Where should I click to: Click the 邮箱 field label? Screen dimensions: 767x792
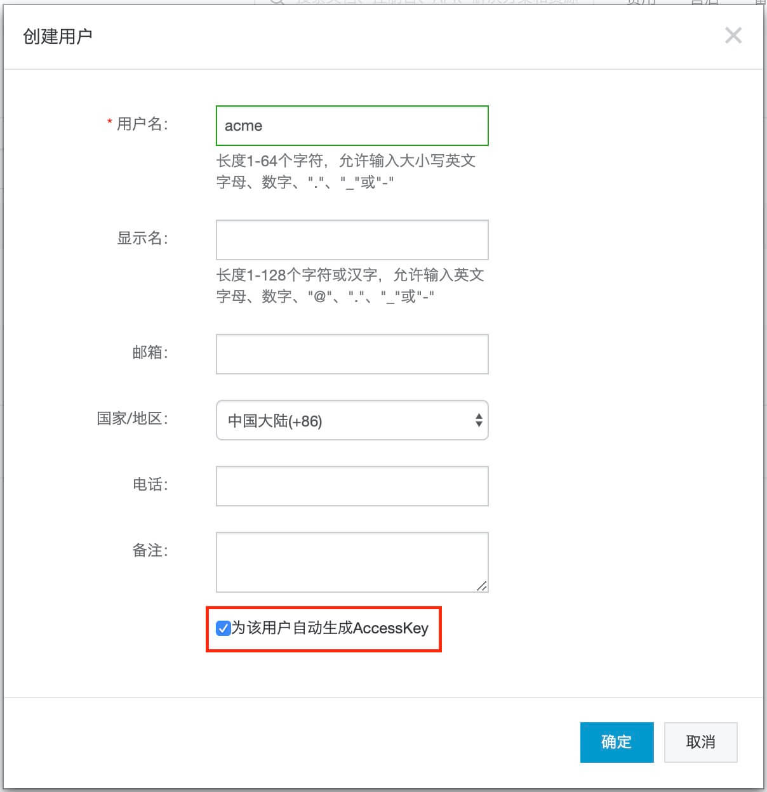pyautogui.click(x=150, y=352)
